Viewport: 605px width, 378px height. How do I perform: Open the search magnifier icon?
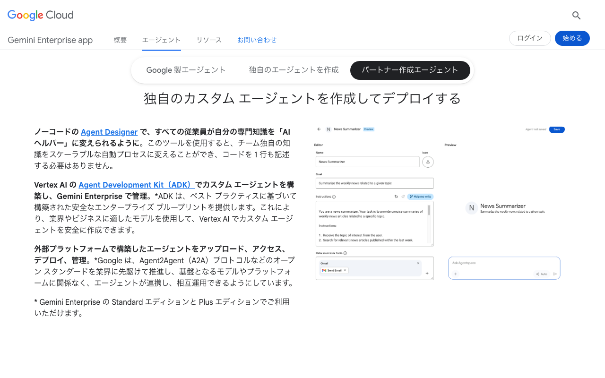[x=576, y=15]
